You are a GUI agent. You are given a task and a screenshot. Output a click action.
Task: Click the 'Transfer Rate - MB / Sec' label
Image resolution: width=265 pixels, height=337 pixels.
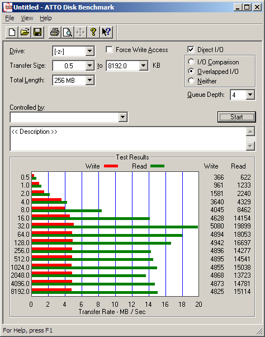coord(112,312)
